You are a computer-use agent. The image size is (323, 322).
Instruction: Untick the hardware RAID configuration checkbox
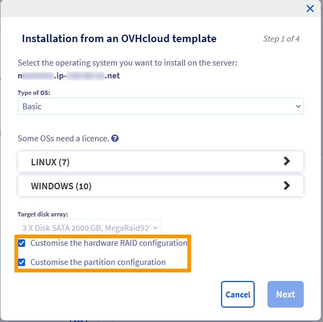point(21,243)
